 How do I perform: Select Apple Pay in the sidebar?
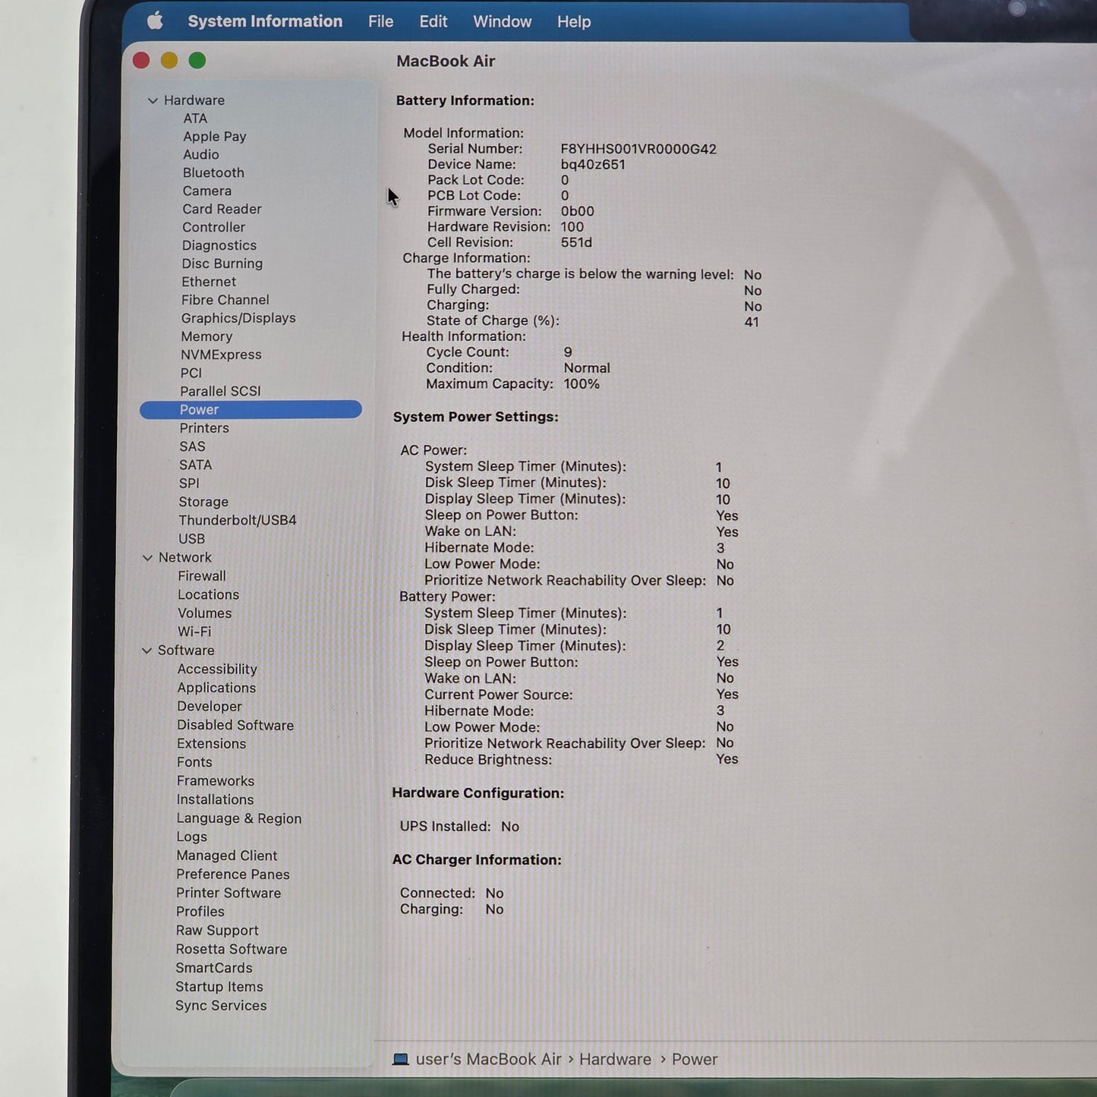point(215,137)
